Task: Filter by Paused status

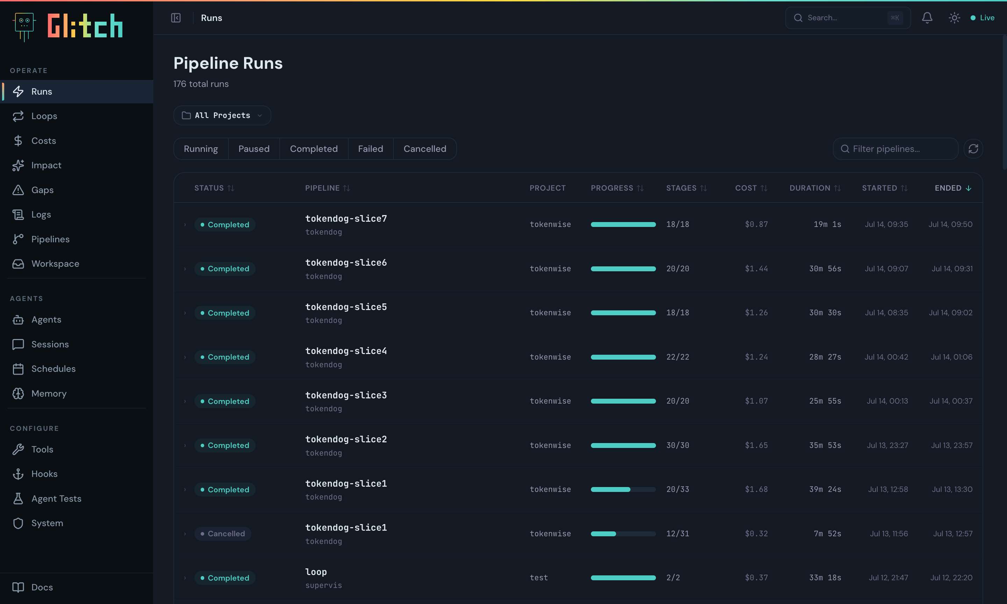Action: 254,149
